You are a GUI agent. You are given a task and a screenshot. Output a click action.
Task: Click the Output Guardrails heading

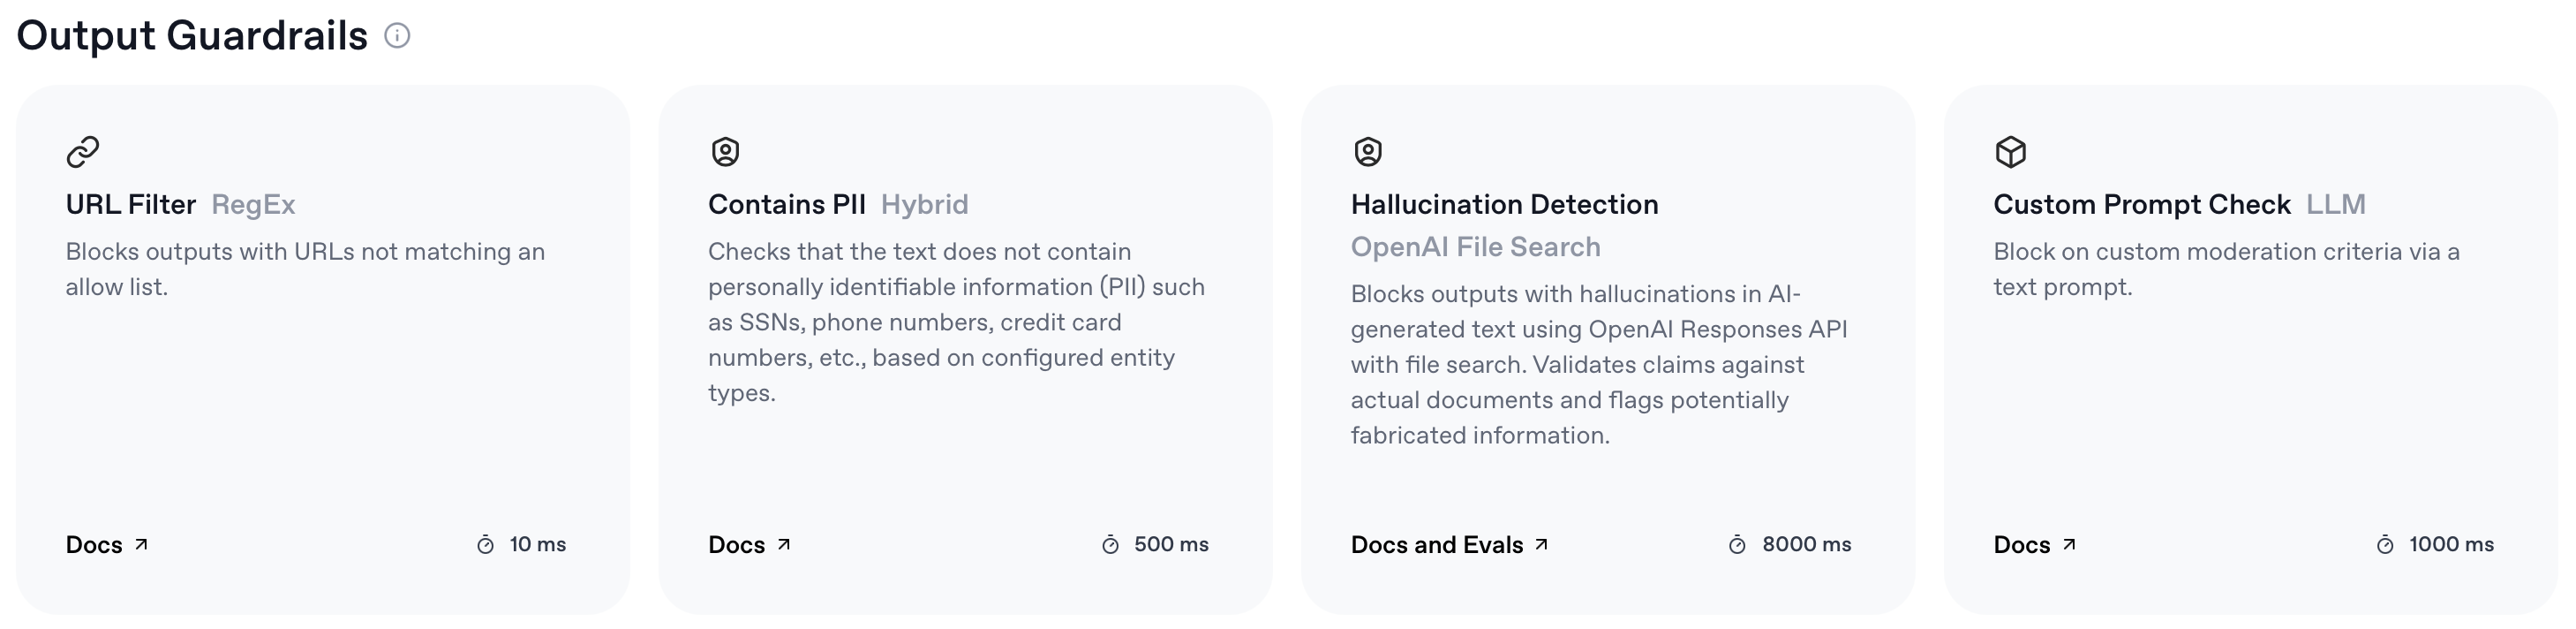(192, 36)
